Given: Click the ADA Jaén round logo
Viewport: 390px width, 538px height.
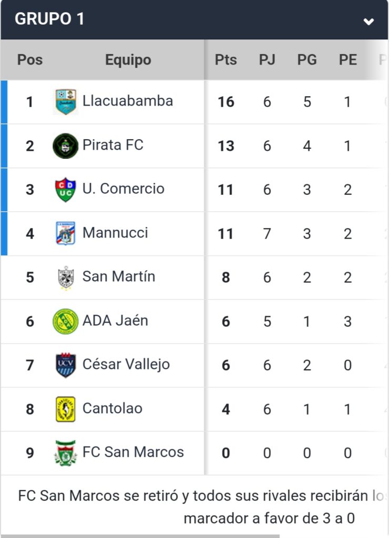Looking at the screenshot, I should (x=66, y=322).
